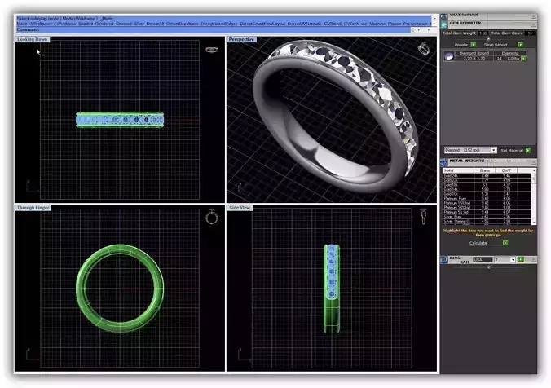Click the Save Report label
Viewport: 551px width, 388px height.
(496, 45)
